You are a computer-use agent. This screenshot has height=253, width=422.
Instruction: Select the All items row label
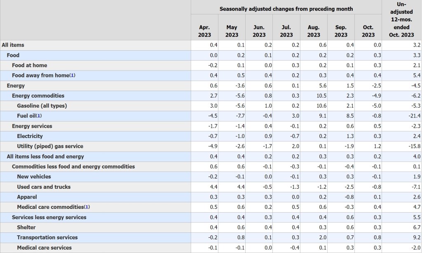click(x=13, y=45)
